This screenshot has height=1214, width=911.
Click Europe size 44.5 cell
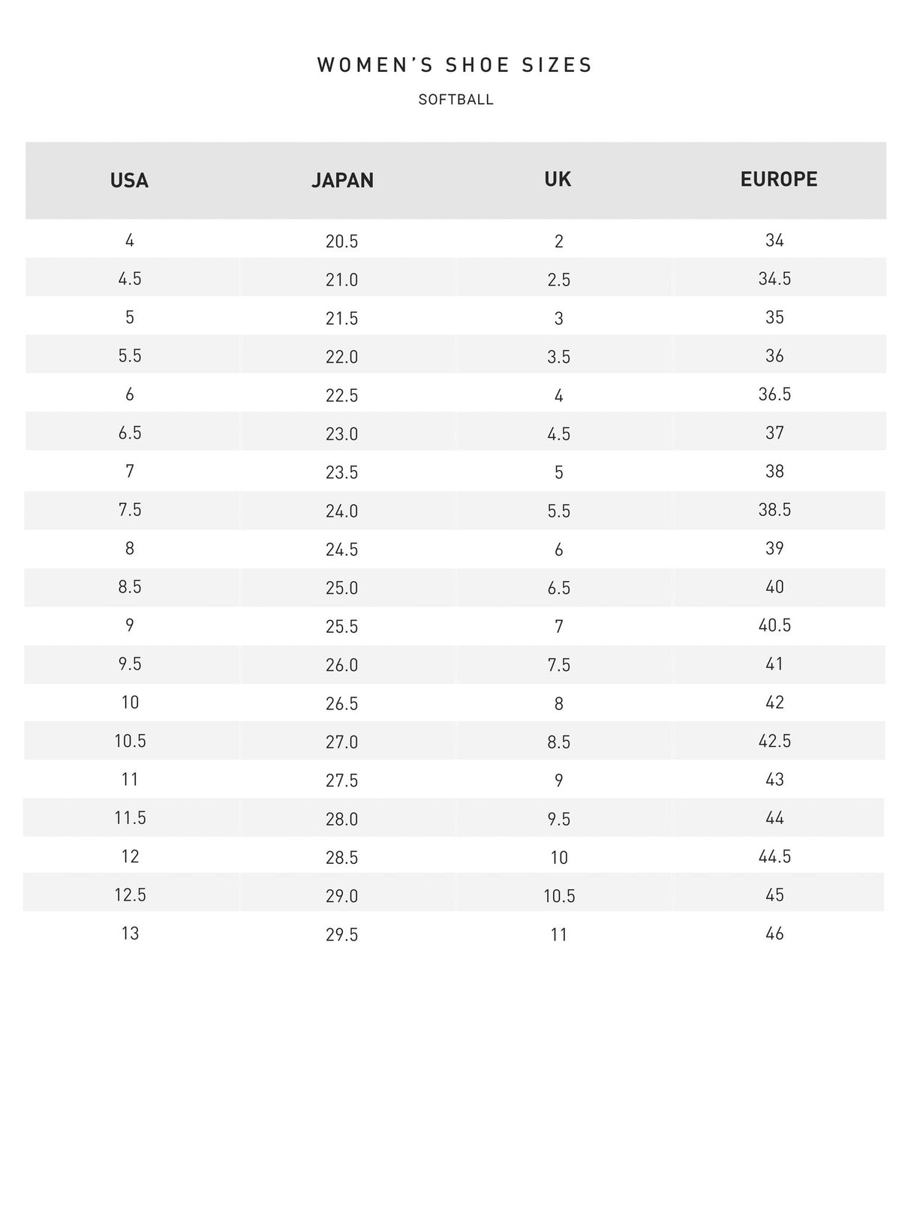click(x=774, y=856)
